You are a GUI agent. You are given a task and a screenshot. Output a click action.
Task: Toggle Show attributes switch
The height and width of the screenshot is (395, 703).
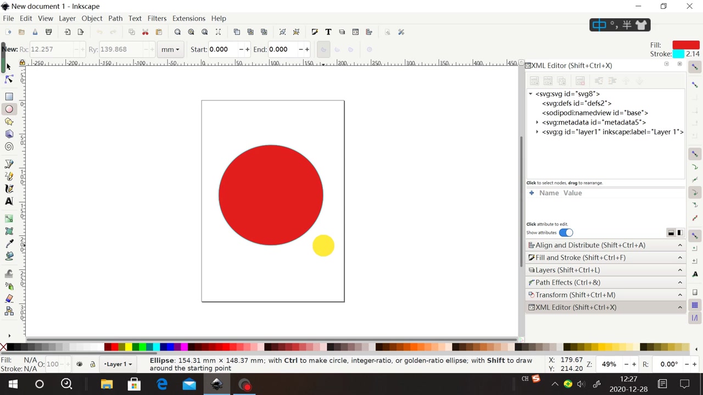pos(566,233)
